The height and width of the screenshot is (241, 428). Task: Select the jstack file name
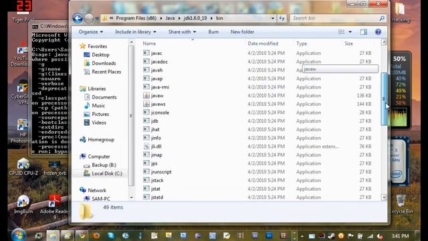(x=157, y=180)
